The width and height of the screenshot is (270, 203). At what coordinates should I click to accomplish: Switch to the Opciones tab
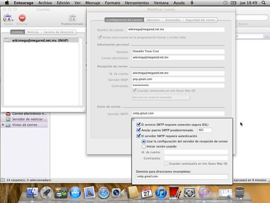tap(153, 20)
